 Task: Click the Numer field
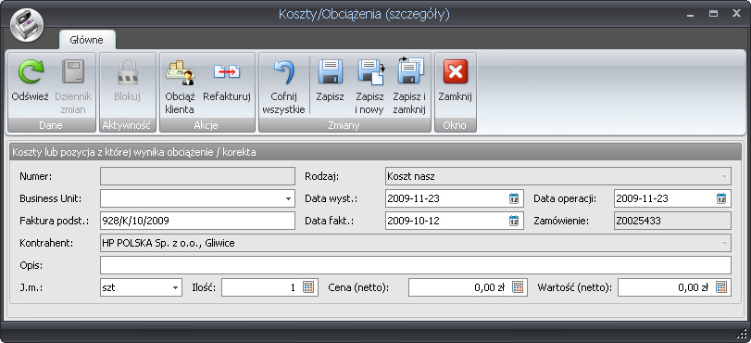[197, 176]
